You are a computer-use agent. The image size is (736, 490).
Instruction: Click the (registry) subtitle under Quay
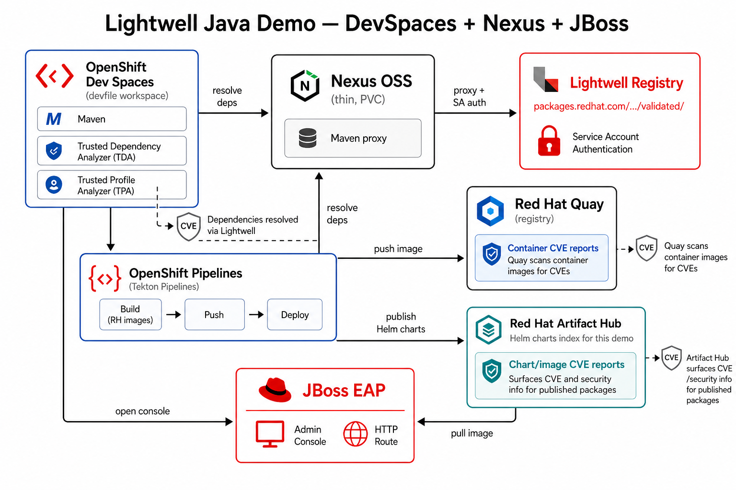534,219
